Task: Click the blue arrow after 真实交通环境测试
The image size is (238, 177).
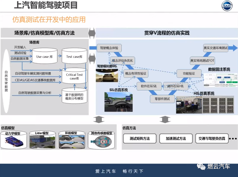Action: [x=233, y=48]
